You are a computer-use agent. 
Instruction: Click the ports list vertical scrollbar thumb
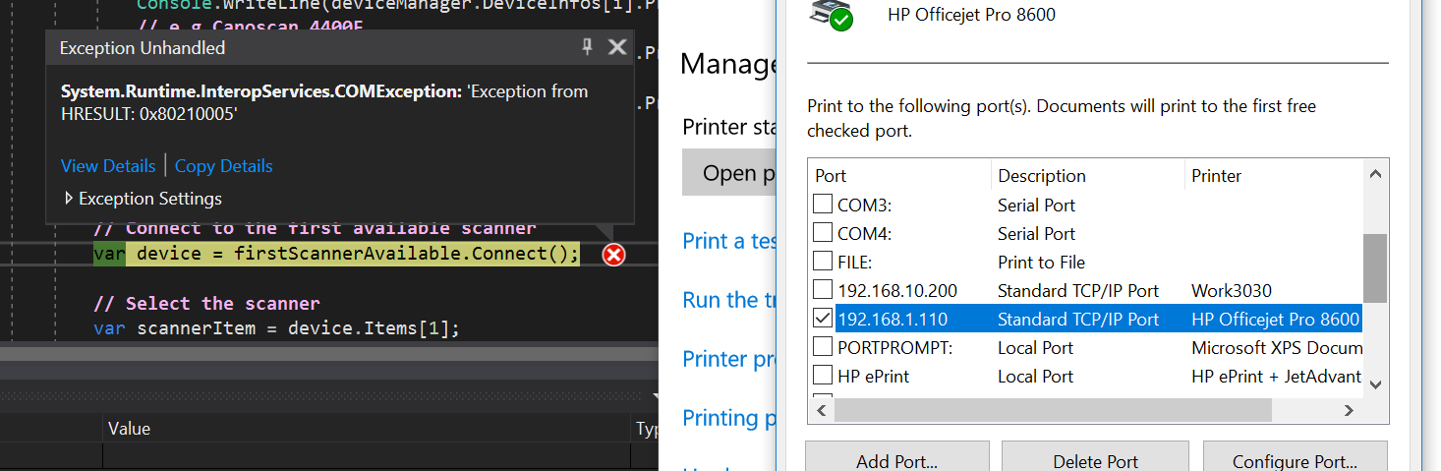point(1376,268)
